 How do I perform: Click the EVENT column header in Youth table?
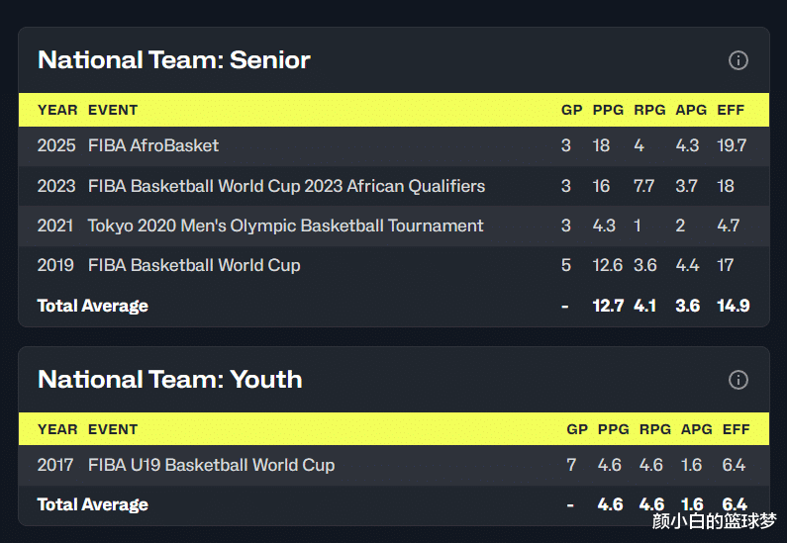pos(113,429)
